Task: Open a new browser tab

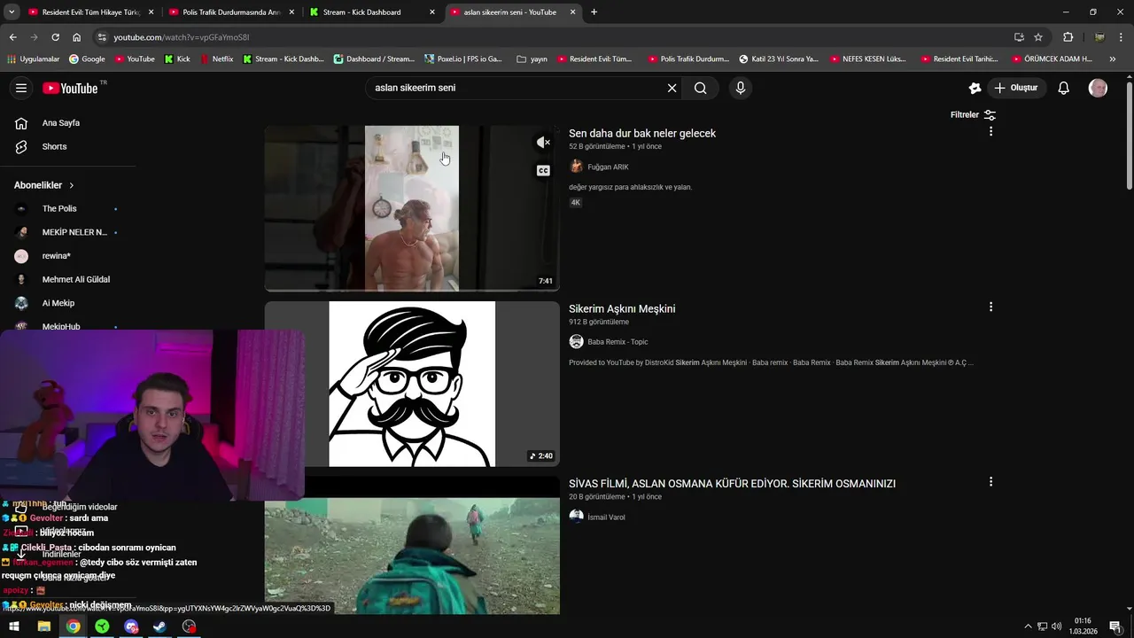Action: click(x=594, y=12)
